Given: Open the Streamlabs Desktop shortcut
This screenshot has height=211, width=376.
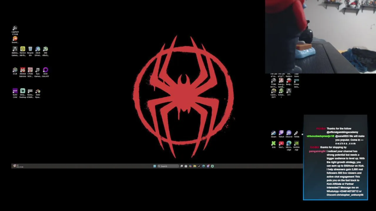Looking at the screenshot, I should [23, 93].
